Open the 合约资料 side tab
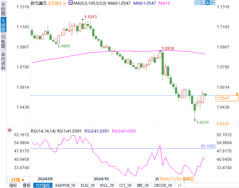Image resolution: width=239 pixels, height=188 pixels. tap(3, 61)
